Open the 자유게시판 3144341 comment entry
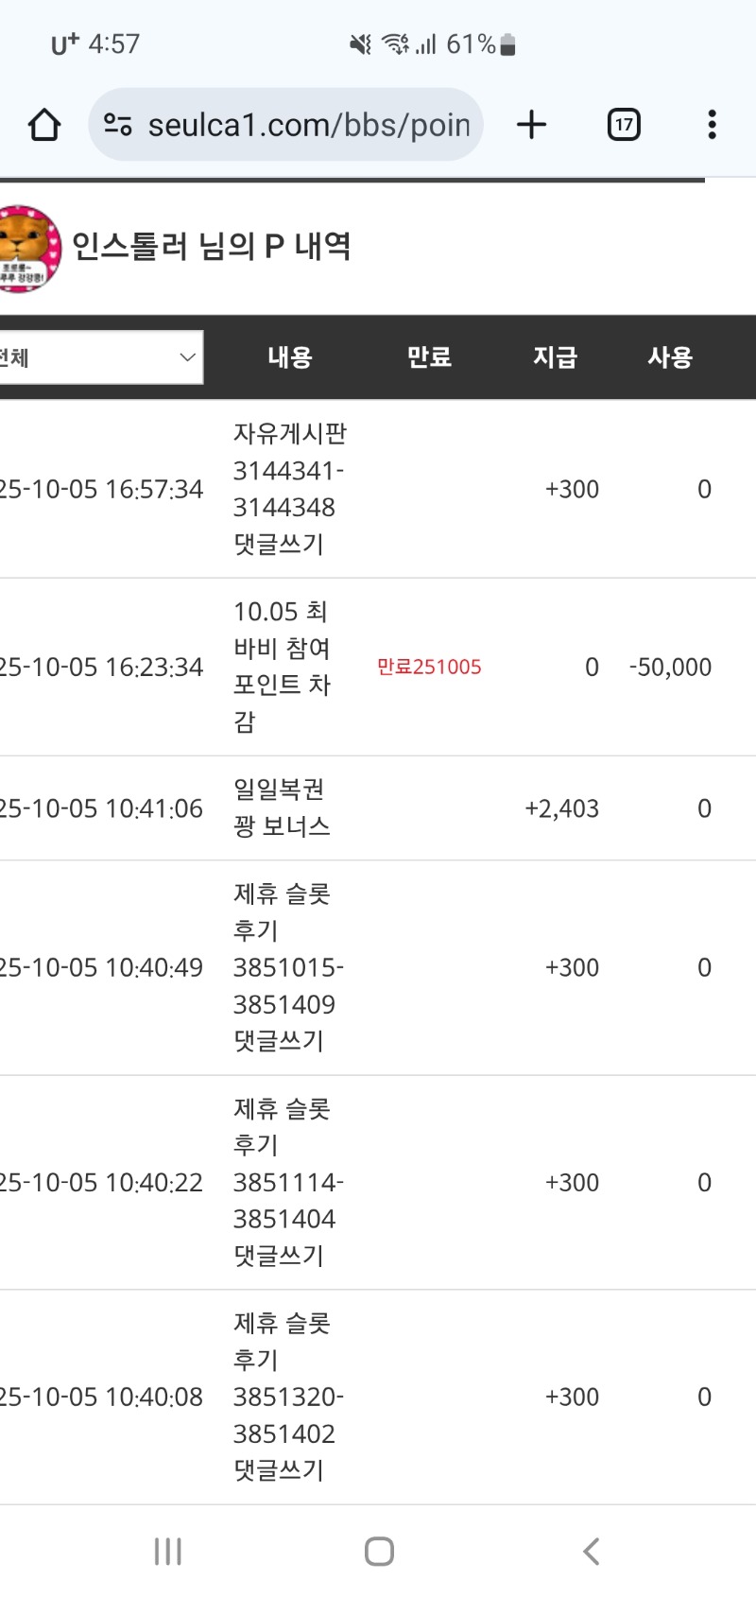The image size is (756, 1597). 288,489
